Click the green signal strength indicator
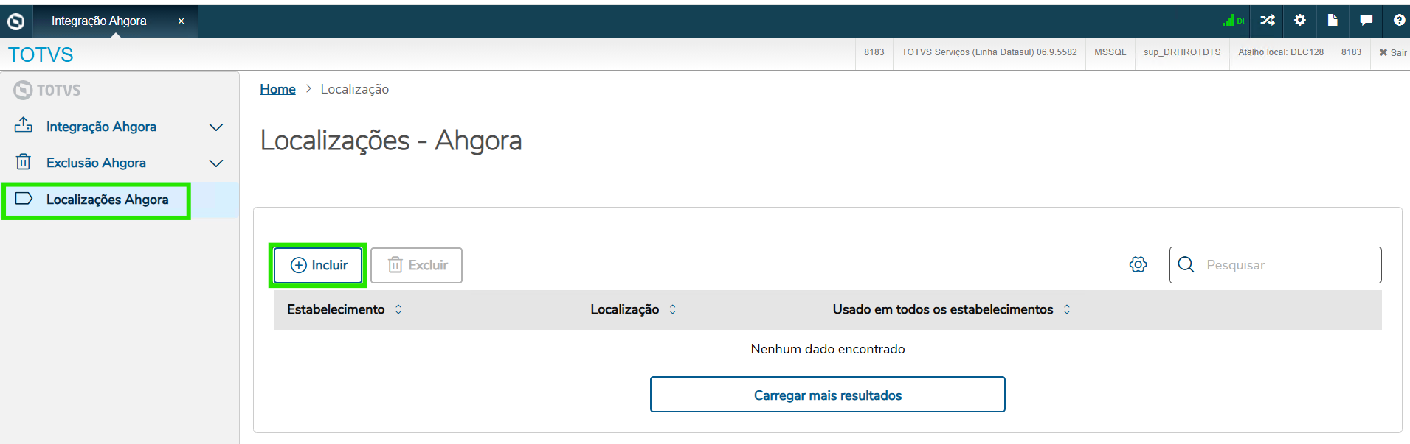1410x444 pixels. pos(1232,21)
